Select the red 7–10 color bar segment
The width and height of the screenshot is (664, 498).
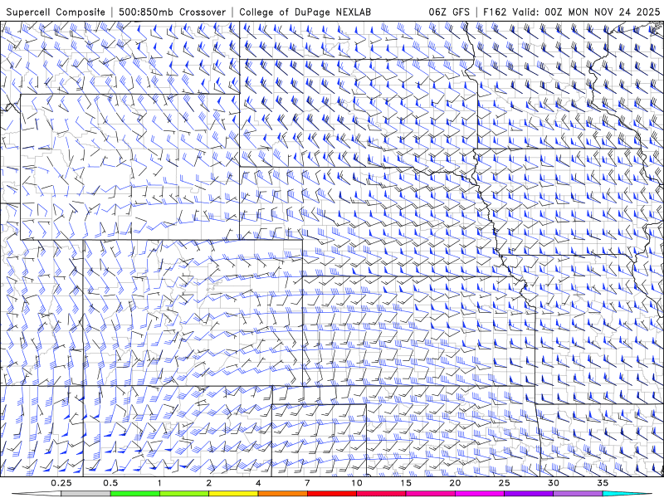click(x=331, y=494)
